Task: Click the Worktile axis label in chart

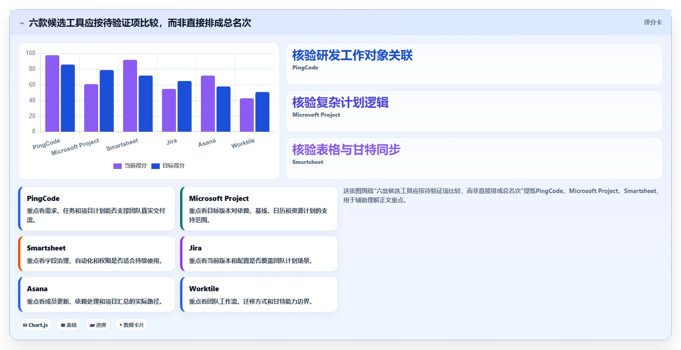Action: point(243,144)
